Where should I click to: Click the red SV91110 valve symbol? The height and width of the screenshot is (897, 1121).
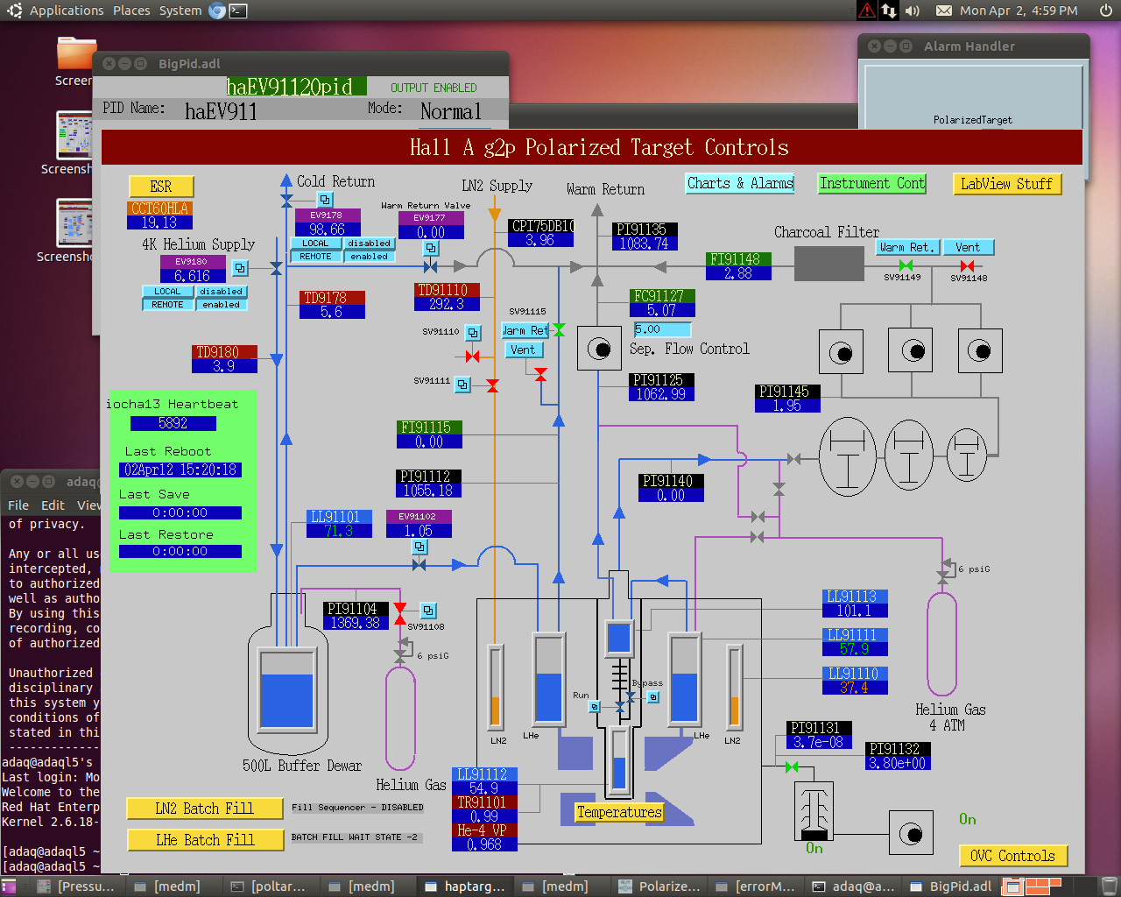473,356
